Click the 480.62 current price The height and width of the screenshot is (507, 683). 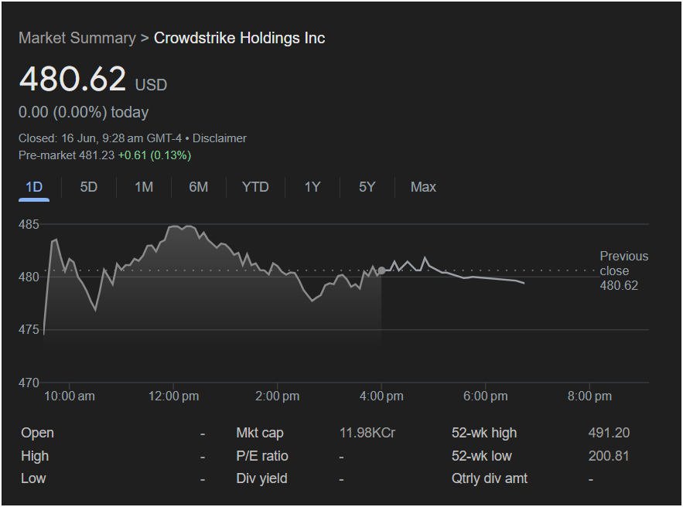coord(72,79)
